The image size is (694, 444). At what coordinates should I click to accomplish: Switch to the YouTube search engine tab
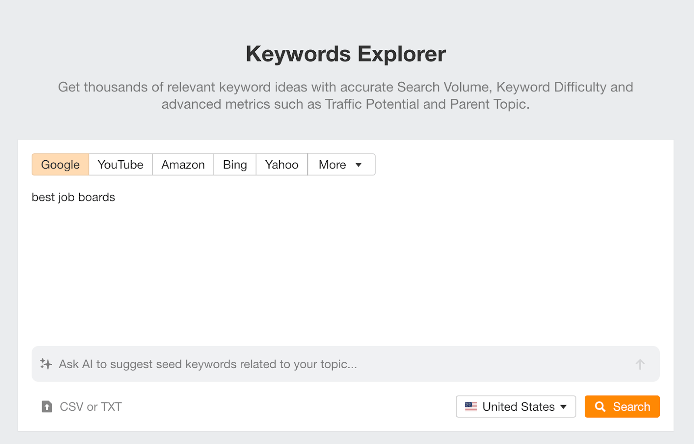120,165
